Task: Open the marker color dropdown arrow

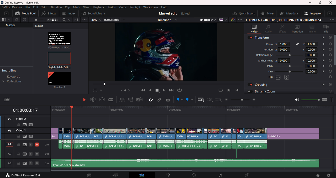Action: pos(192,100)
